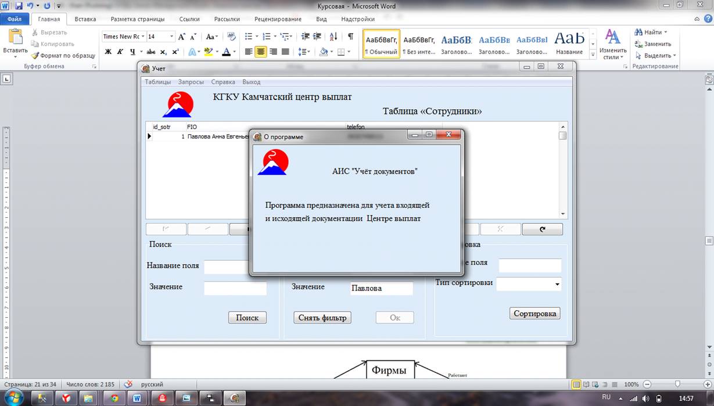Click the refresh arrow button in the navigator
Image resolution: width=714 pixels, height=406 pixels.
(x=542, y=229)
